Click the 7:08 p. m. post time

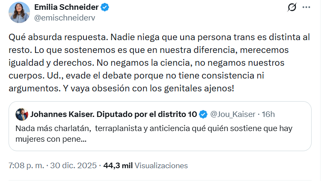pyautogui.click(x=24, y=165)
